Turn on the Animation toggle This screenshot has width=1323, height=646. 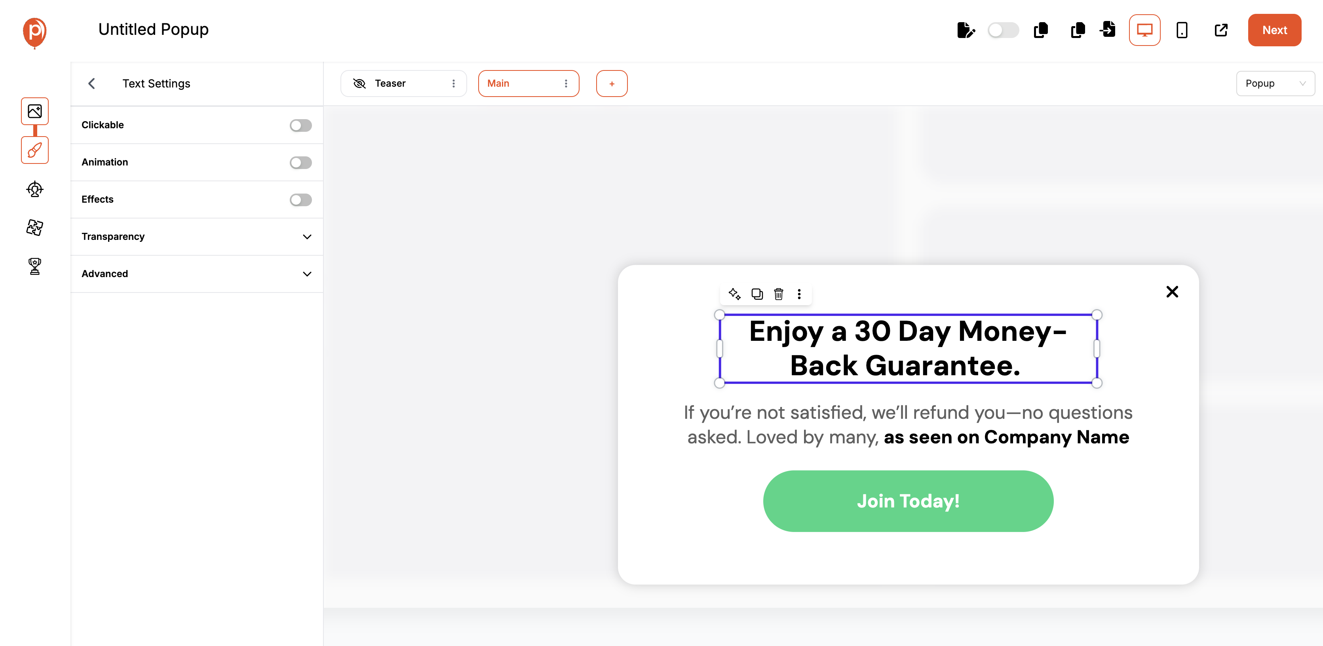300,162
